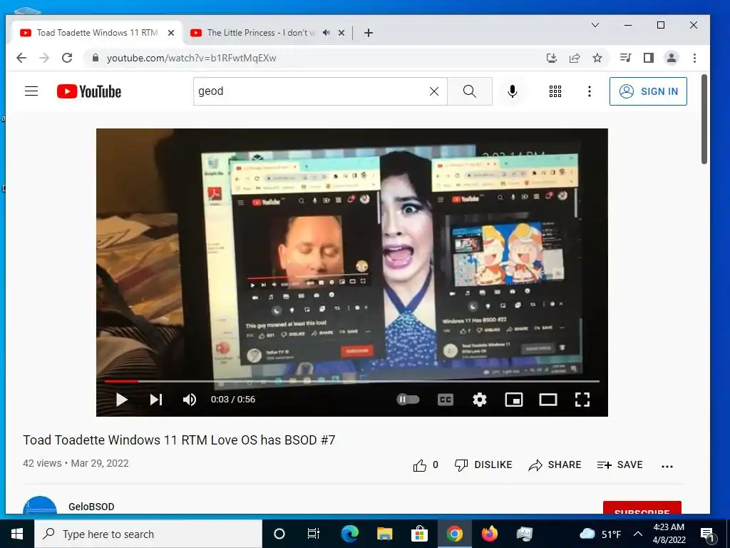Mute The Little Princess tab audio
This screenshot has width=730, height=548.
[327, 33]
